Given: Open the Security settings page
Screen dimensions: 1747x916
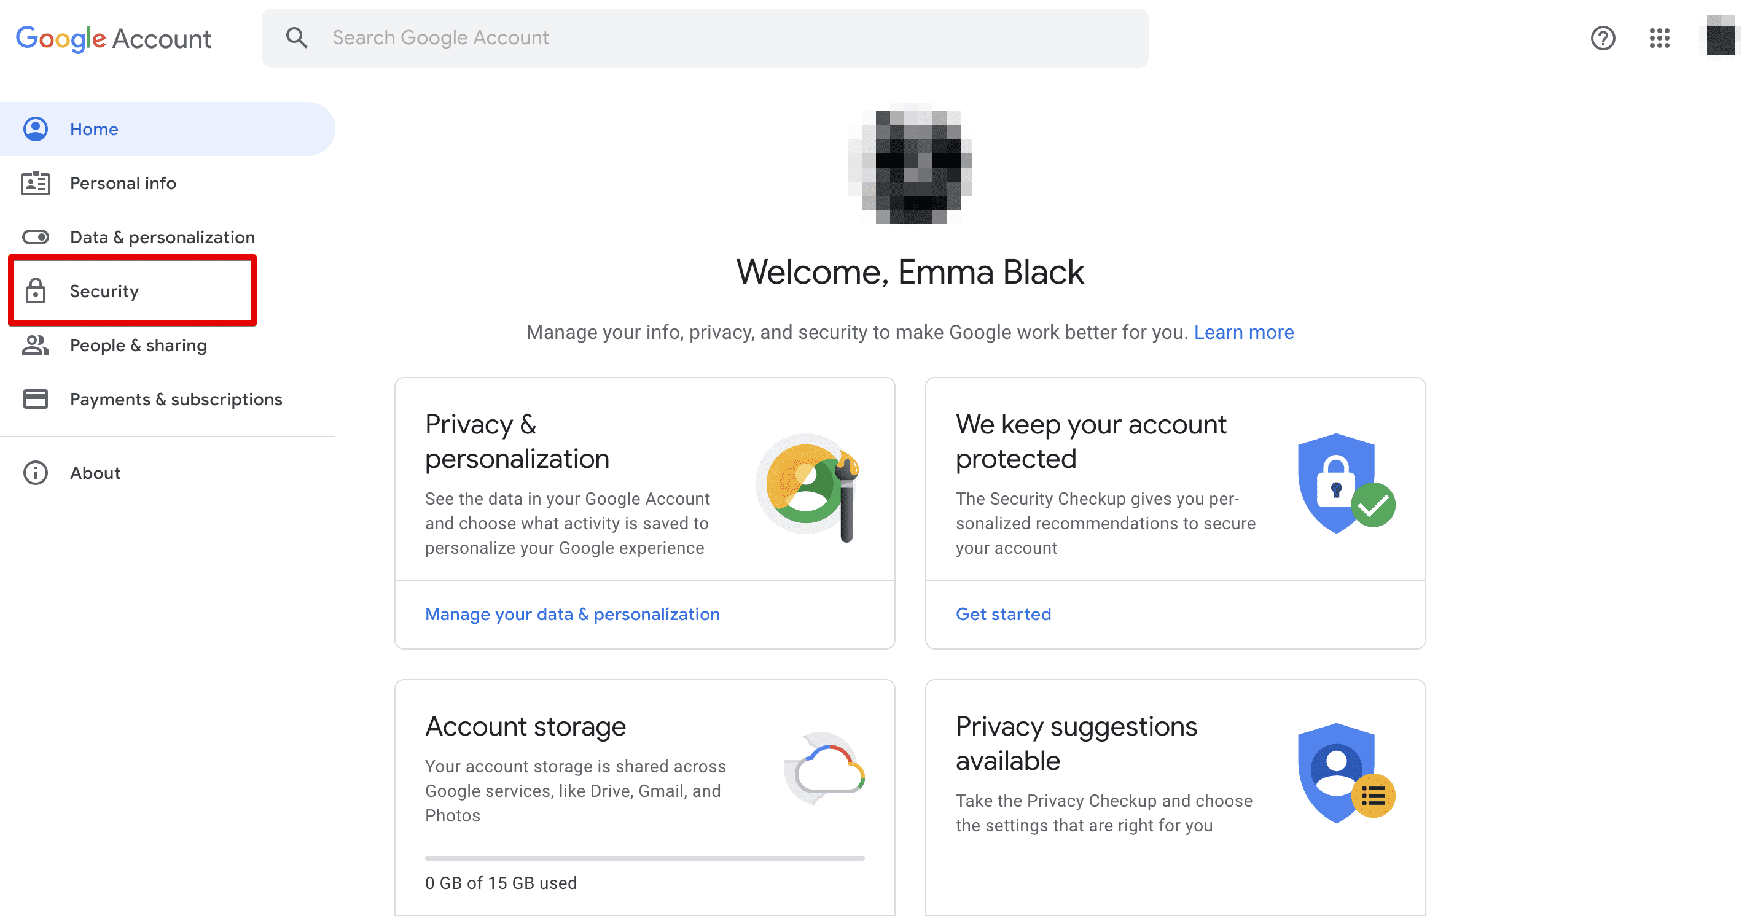Looking at the screenshot, I should (x=104, y=290).
